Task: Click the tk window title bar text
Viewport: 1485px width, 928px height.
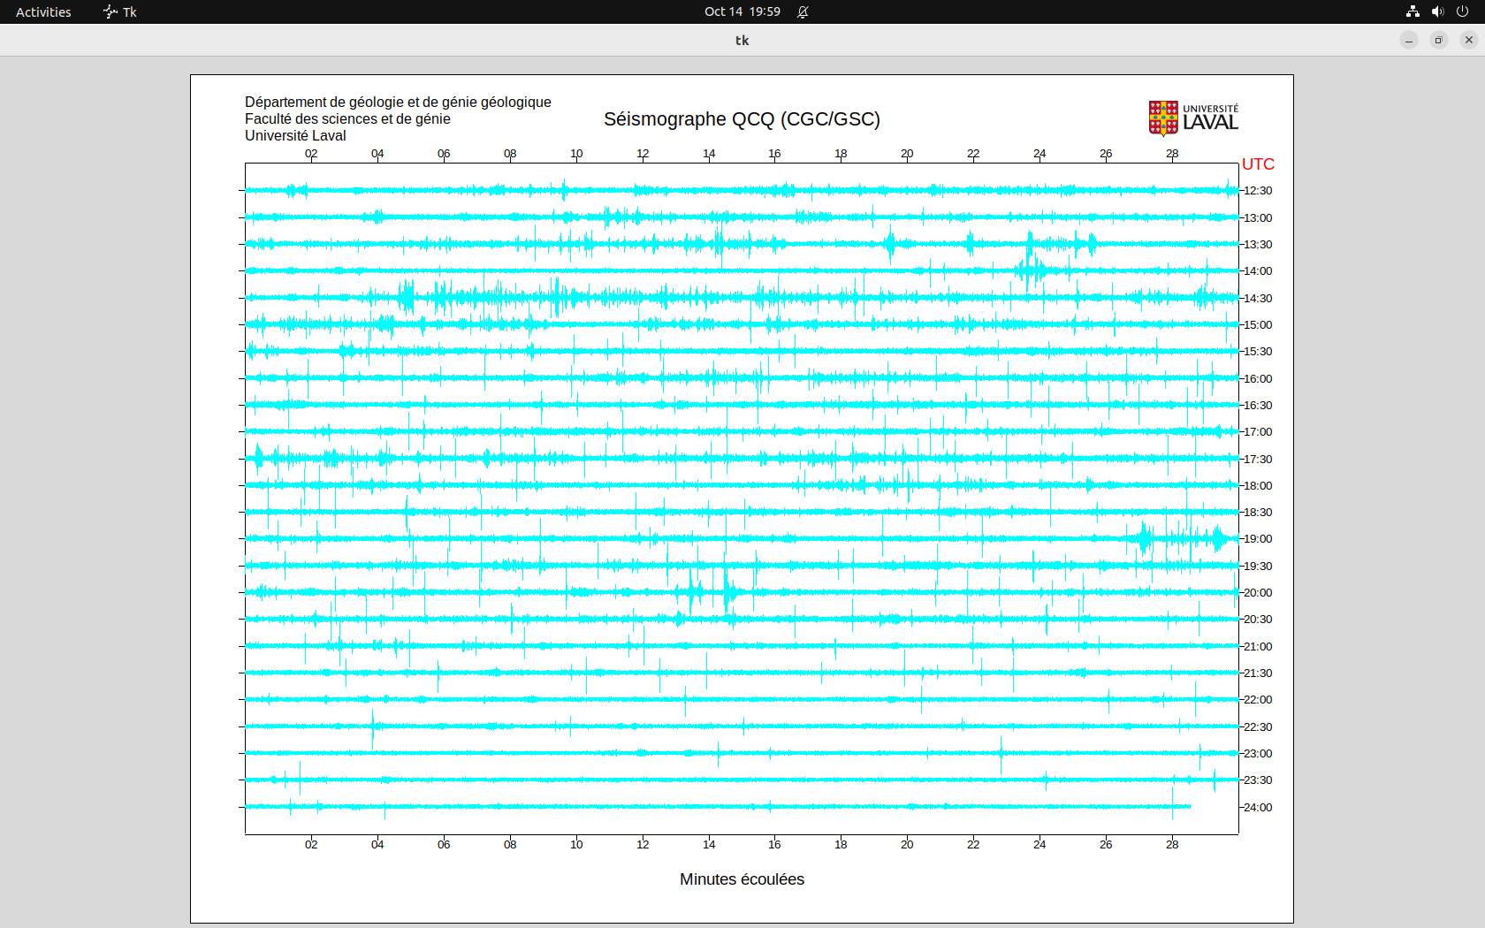Action: click(742, 40)
